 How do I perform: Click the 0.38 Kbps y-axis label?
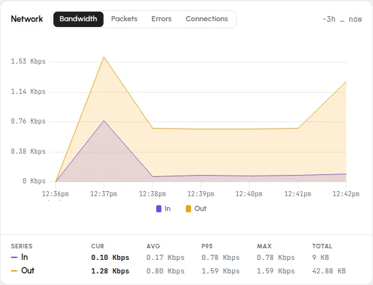pos(28,152)
